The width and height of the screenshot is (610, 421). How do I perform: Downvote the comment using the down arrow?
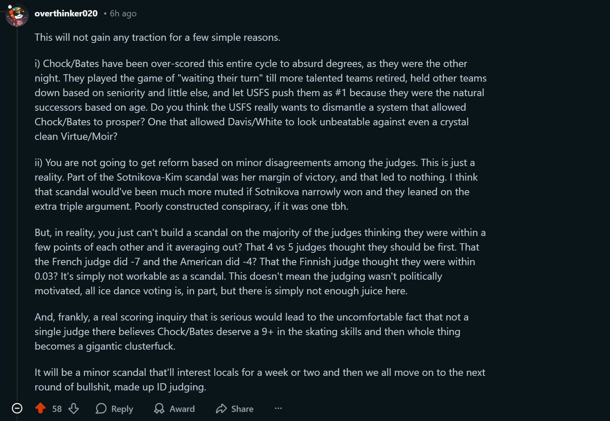pos(74,409)
